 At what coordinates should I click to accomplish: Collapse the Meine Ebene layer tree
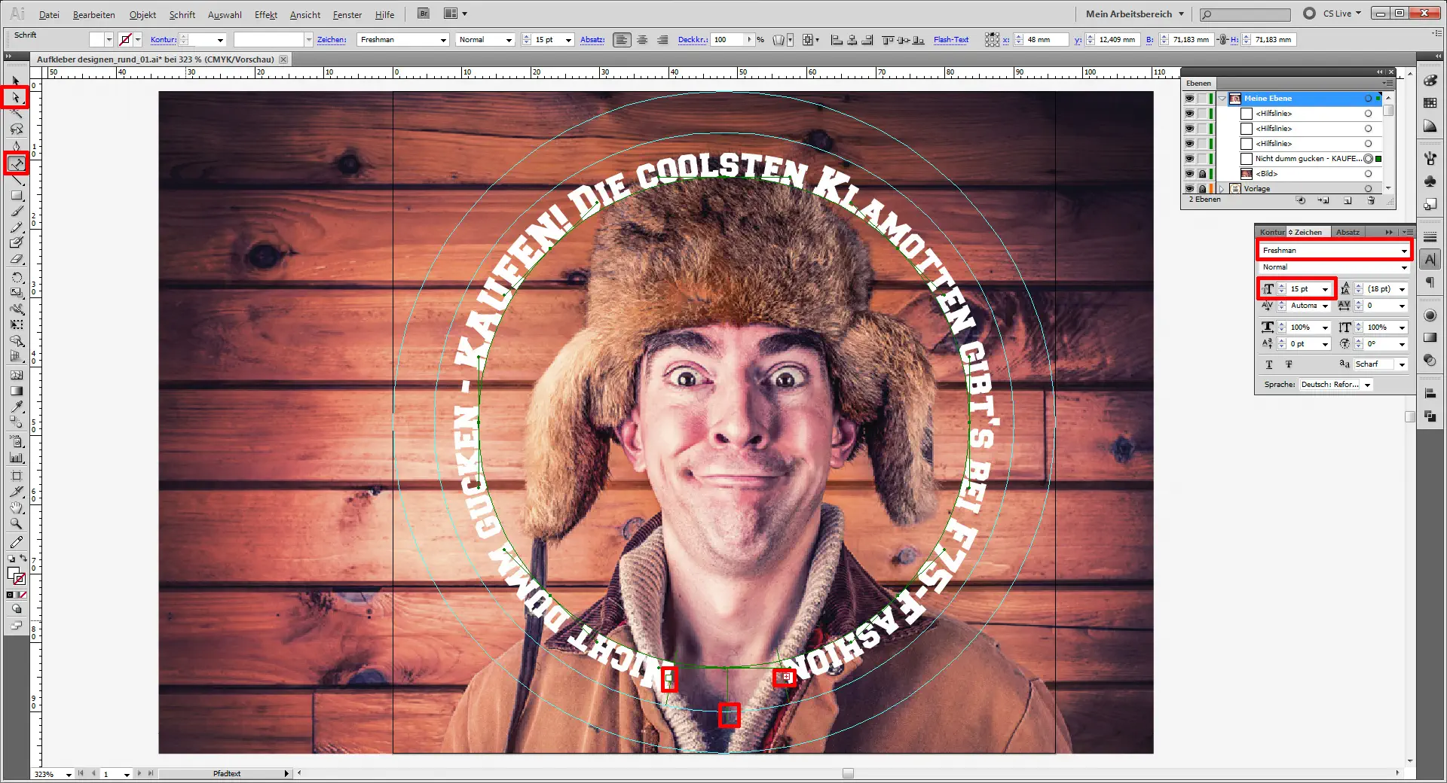pos(1222,99)
